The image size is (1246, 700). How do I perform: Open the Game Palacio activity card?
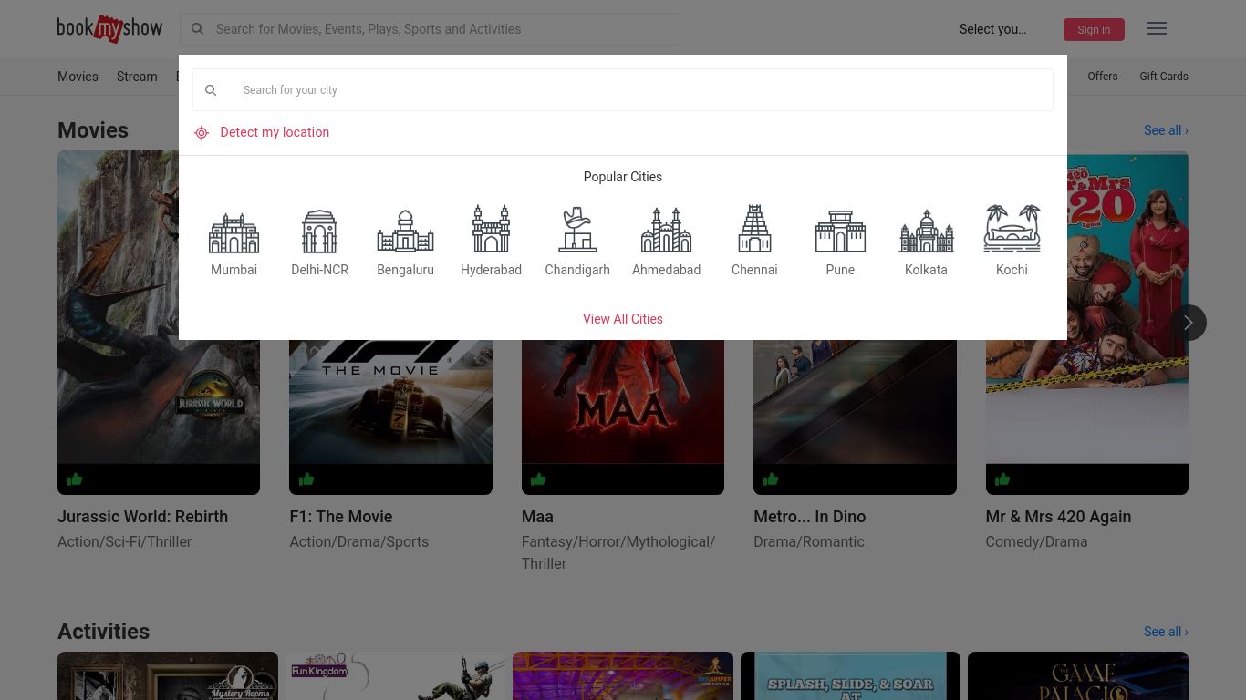click(1078, 675)
